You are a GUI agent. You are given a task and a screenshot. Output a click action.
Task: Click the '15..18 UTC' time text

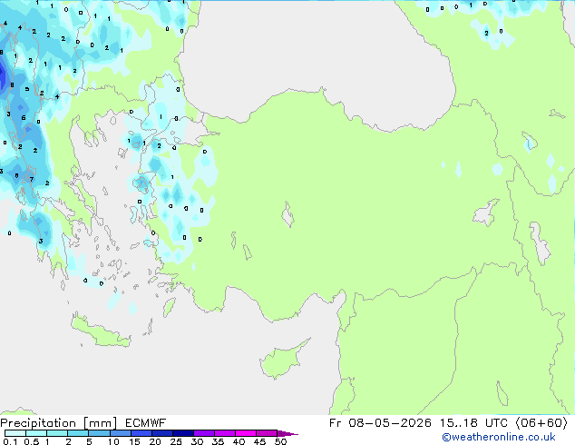(x=473, y=423)
